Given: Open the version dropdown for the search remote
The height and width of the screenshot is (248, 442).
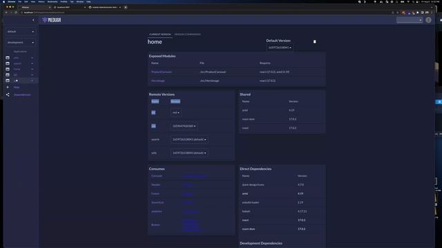Looking at the screenshot, I should [x=189, y=139].
